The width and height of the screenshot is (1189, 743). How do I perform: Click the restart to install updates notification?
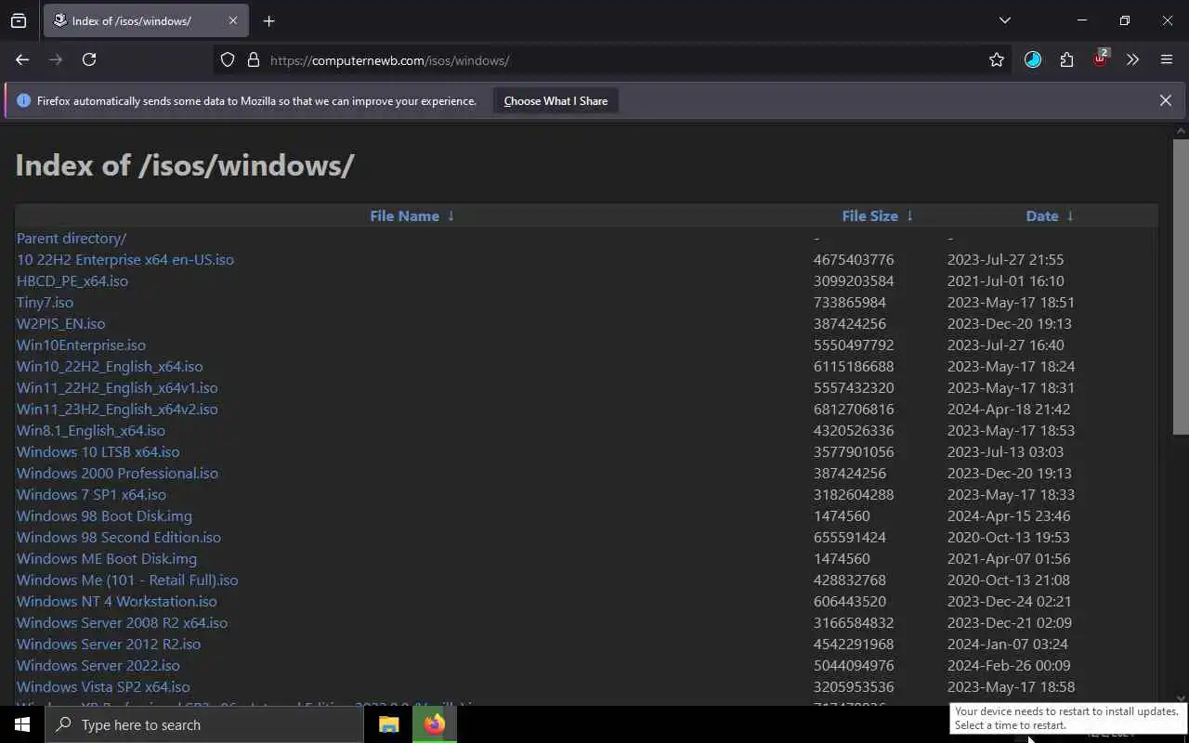point(1066,718)
